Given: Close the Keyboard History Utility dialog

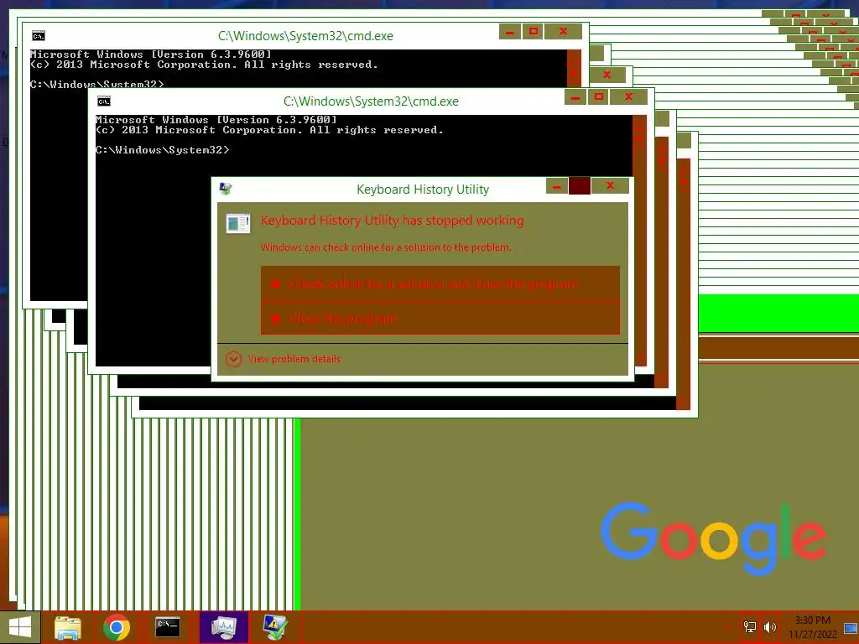Looking at the screenshot, I should point(610,186).
